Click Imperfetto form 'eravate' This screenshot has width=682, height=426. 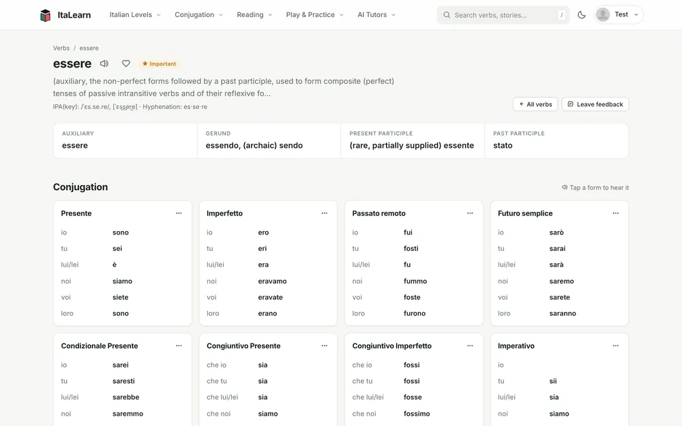tap(271, 297)
